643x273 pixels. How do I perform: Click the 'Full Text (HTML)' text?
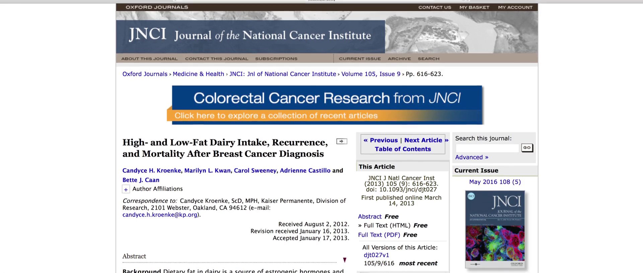pyautogui.click(x=387, y=226)
